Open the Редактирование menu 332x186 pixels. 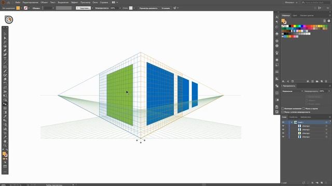(x=30, y=2)
